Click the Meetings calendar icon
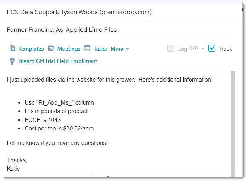This screenshot has height=182, width=248. 51,48
